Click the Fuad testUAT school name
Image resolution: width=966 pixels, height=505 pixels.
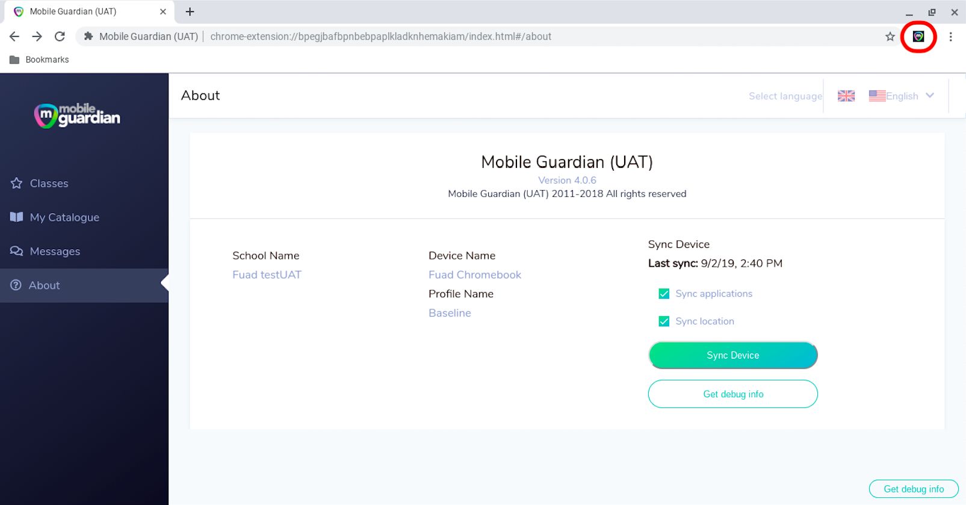(267, 274)
